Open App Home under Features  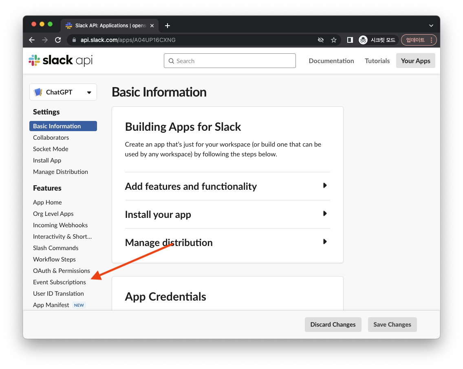(47, 202)
